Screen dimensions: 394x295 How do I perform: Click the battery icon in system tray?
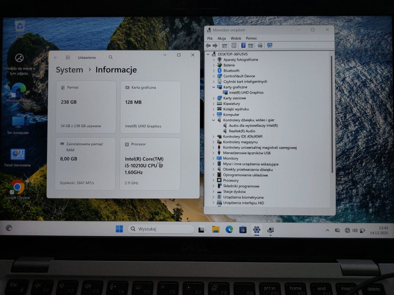[362, 231]
